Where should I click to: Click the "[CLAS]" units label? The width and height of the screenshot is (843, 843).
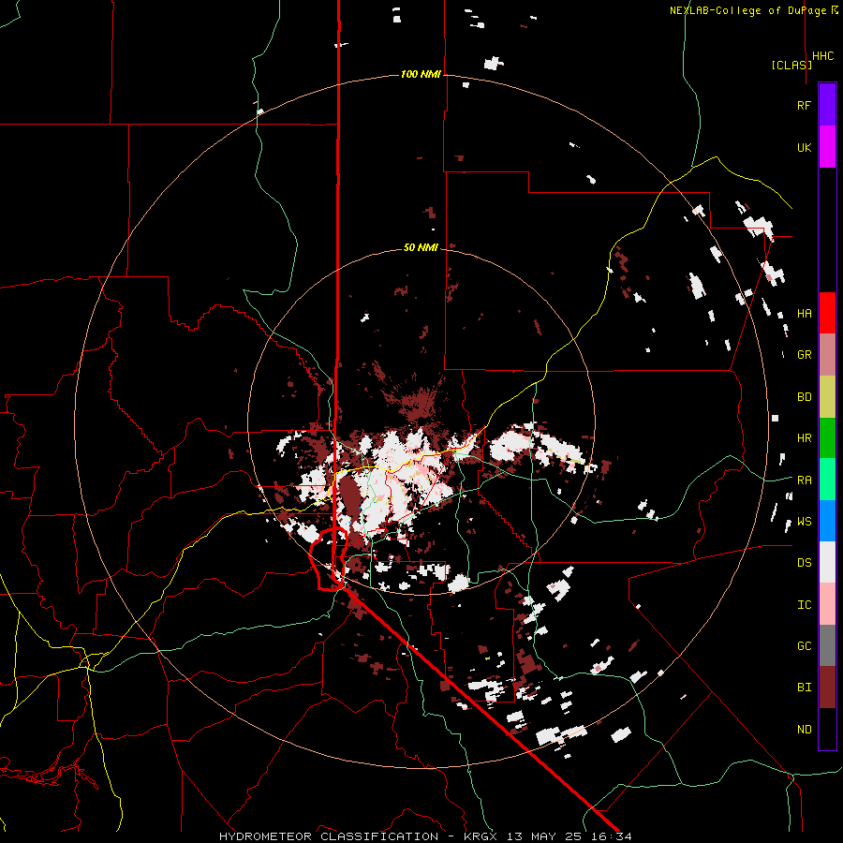click(791, 65)
